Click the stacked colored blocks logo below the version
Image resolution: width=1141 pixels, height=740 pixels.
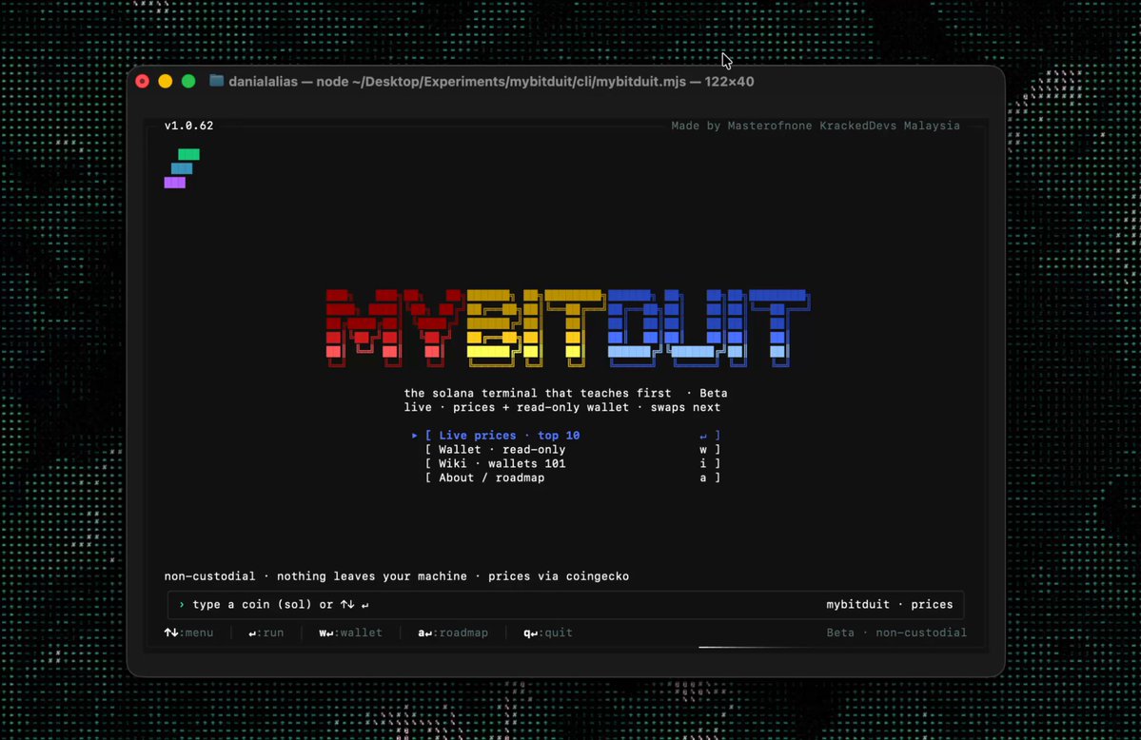(x=182, y=168)
